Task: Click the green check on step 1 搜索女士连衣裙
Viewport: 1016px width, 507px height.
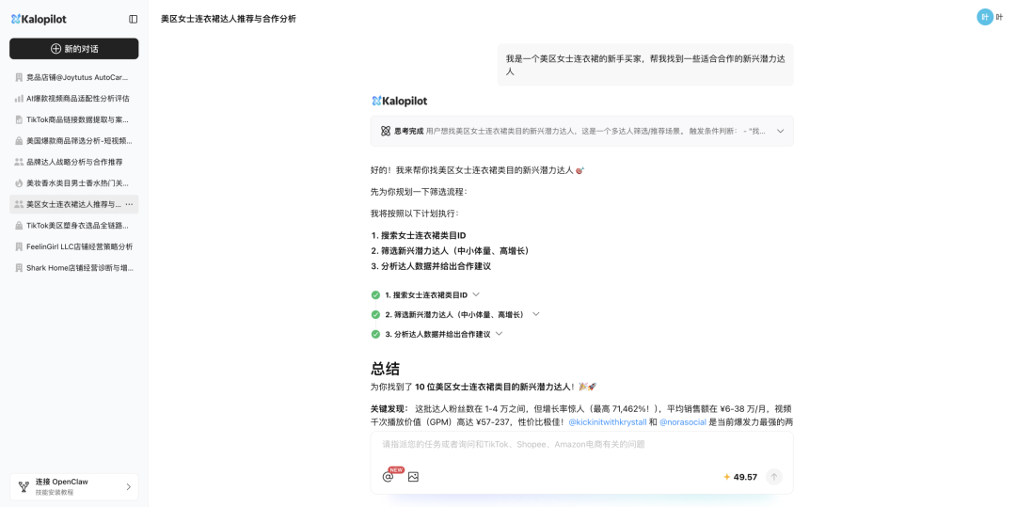Action: 375,294
